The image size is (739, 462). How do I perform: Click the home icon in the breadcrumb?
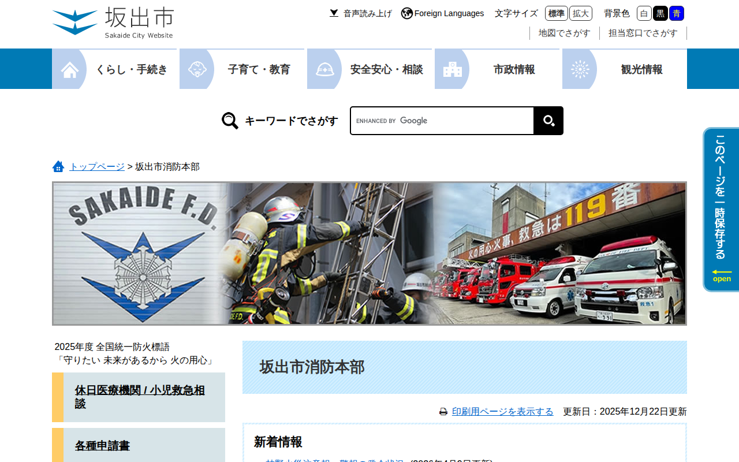click(58, 166)
